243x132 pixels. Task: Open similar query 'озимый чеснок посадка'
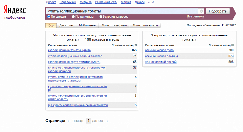(x=161, y=56)
